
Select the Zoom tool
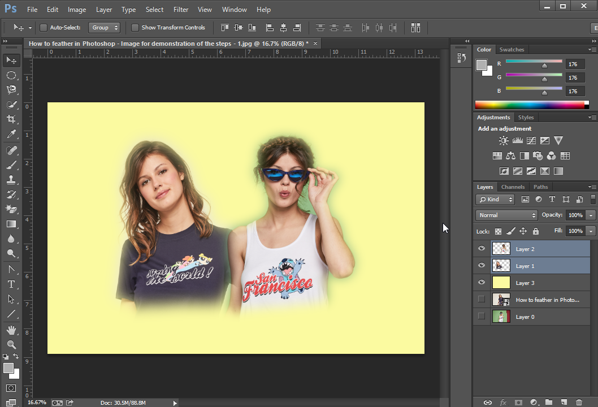click(11, 345)
